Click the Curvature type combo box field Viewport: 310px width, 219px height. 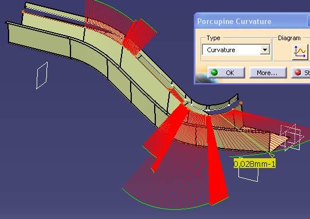236,50
